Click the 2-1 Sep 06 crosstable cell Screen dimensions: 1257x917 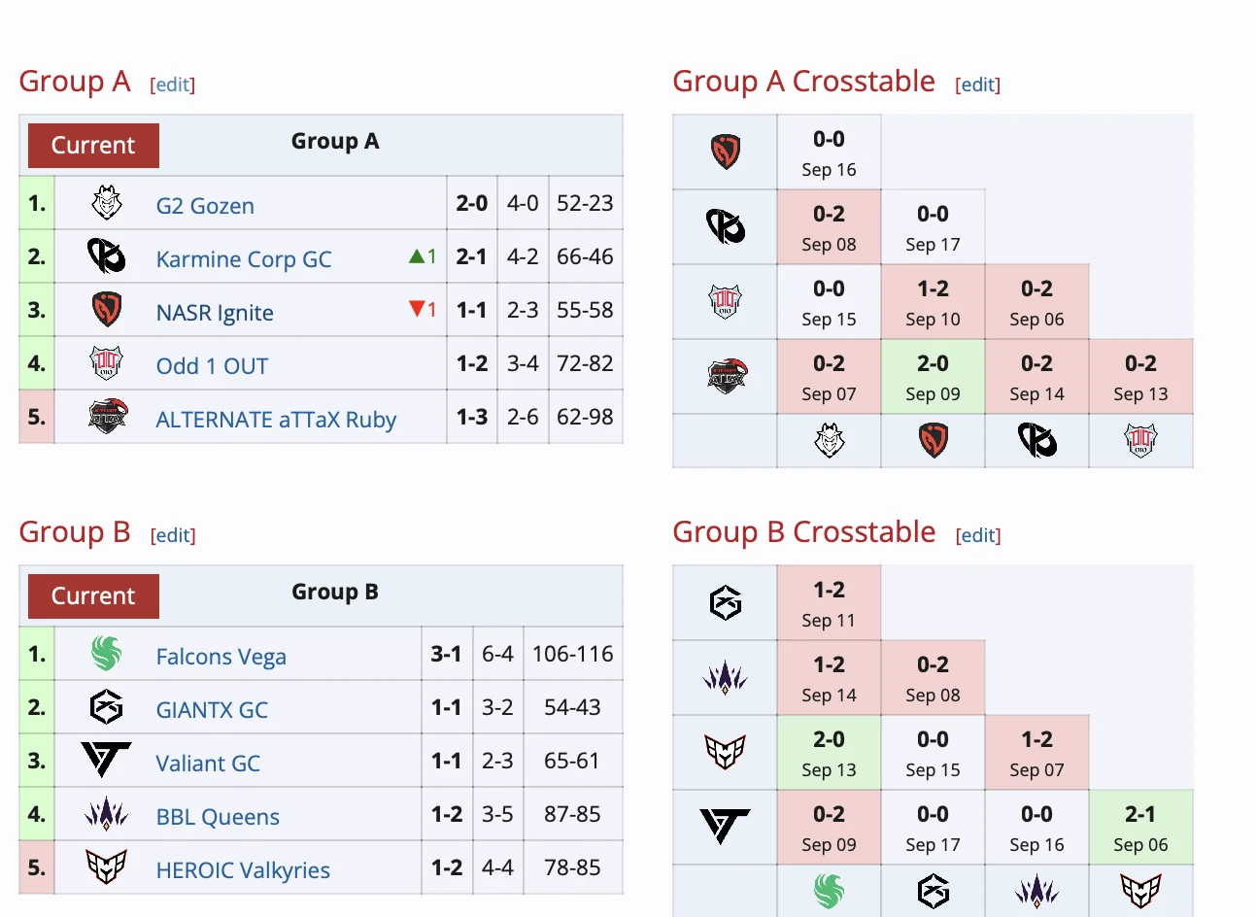pyautogui.click(x=1140, y=828)
